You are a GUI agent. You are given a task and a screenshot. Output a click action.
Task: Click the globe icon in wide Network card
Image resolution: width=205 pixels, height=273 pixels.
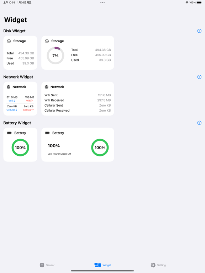click(46, 87)
